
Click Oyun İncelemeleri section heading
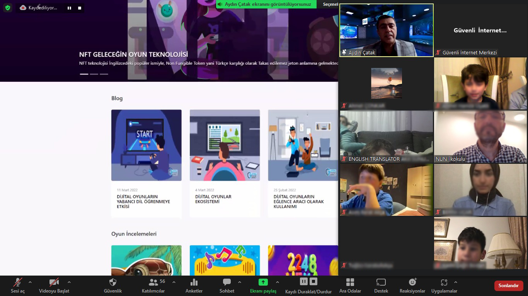134,234
